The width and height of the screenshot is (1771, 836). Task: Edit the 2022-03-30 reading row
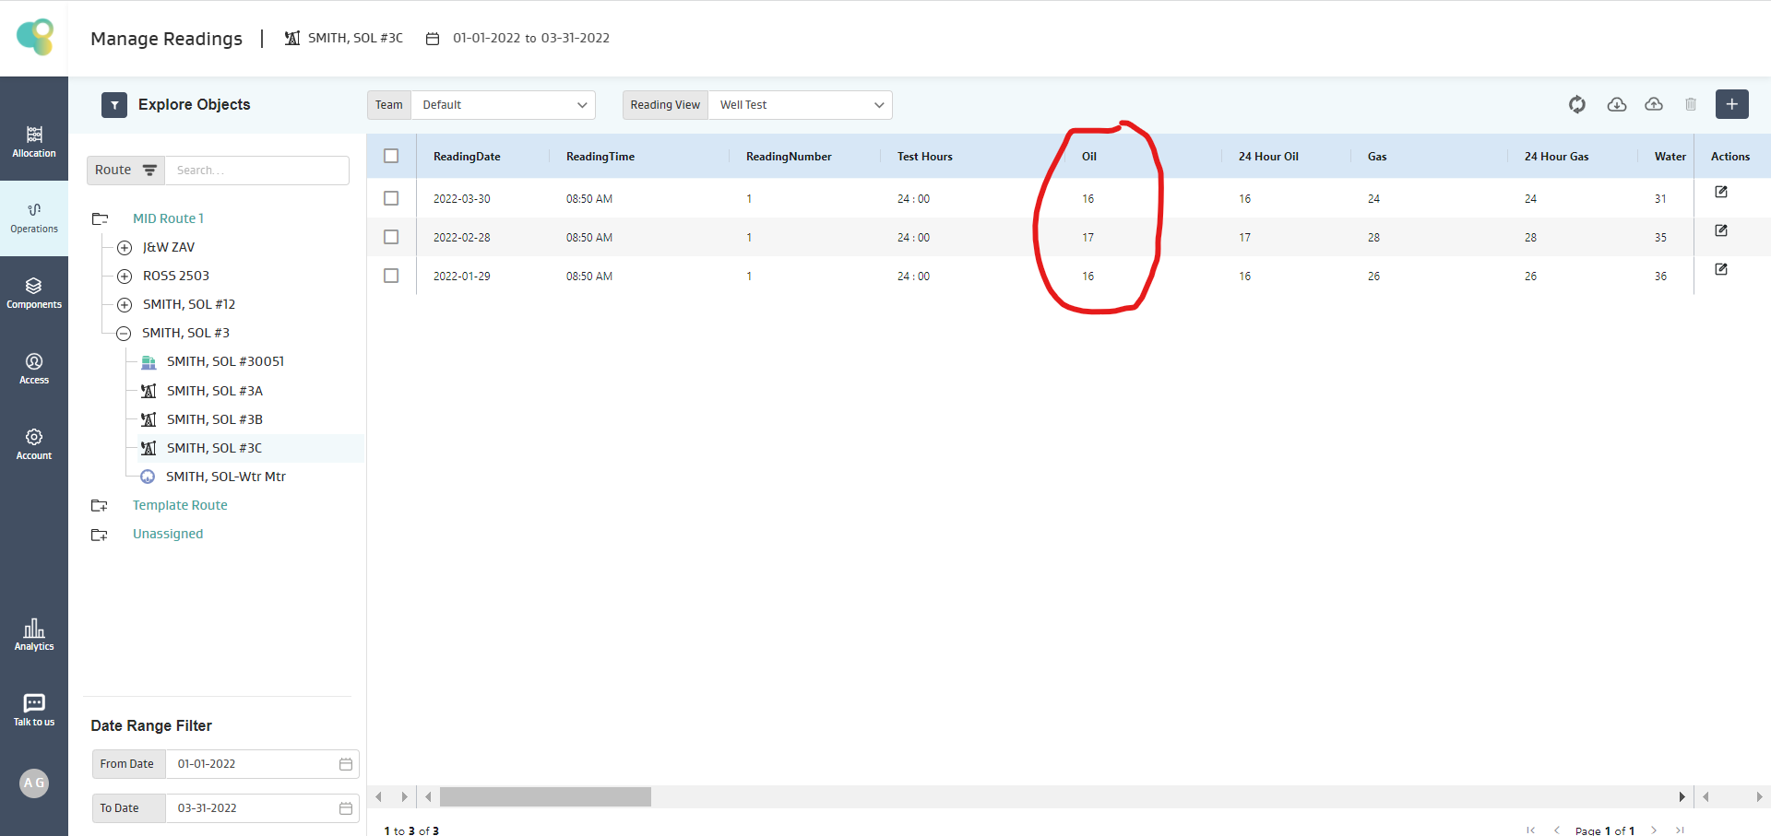(1720, 192)
